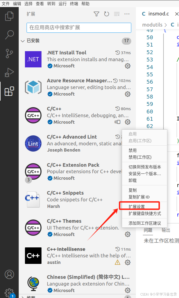Open the manage gear for the C/C++ extension
179x298 pixels.
127,122
